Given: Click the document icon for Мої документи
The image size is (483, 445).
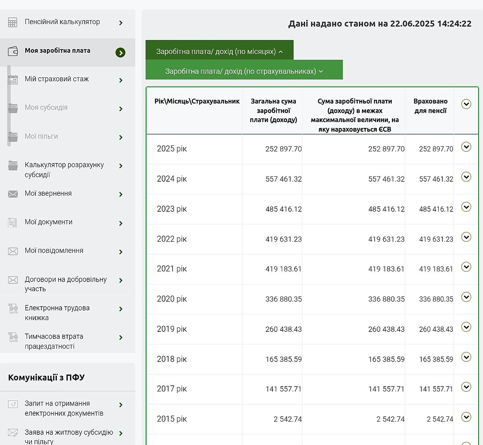Looking at the screenshot, I should [13, 223].
